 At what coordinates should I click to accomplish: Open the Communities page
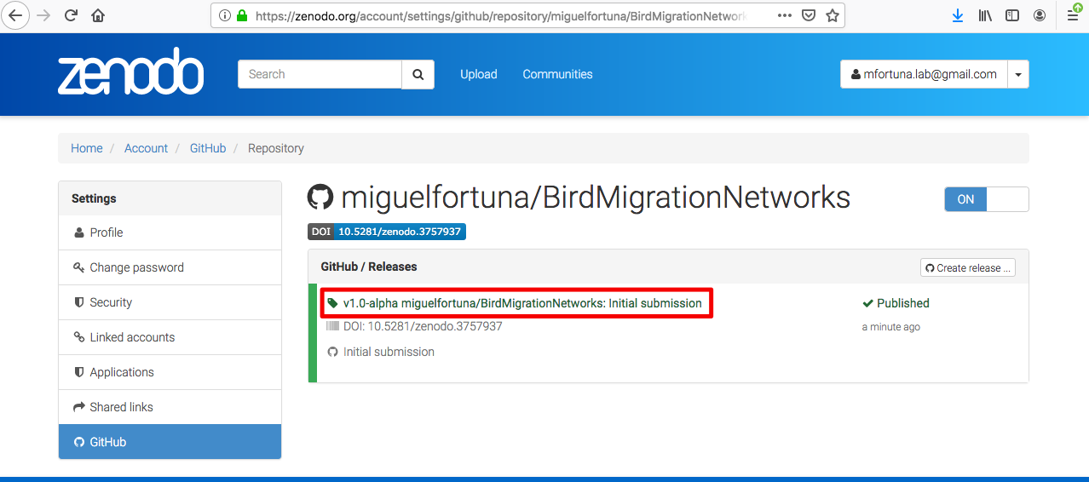(557, 74)
